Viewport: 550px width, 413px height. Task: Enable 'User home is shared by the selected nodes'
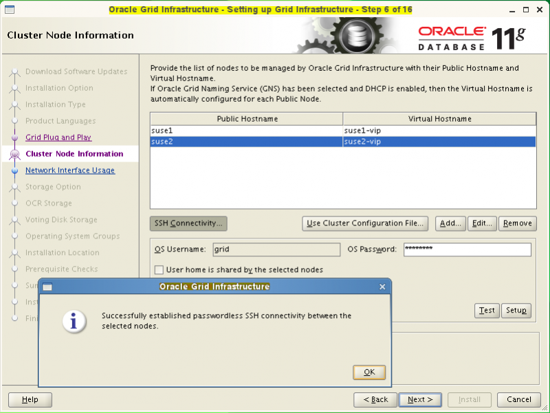[x=158, y=270]
